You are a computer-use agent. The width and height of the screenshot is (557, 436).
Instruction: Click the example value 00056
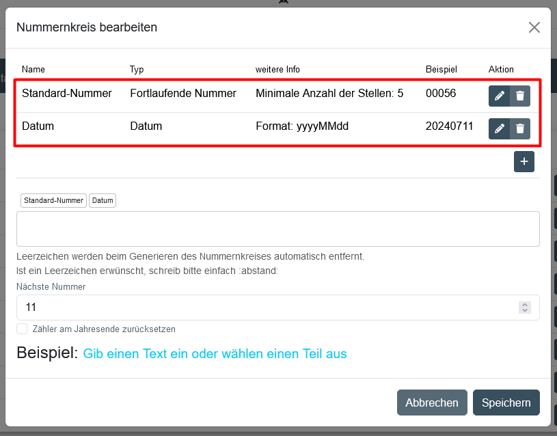[x=441, y=93]
